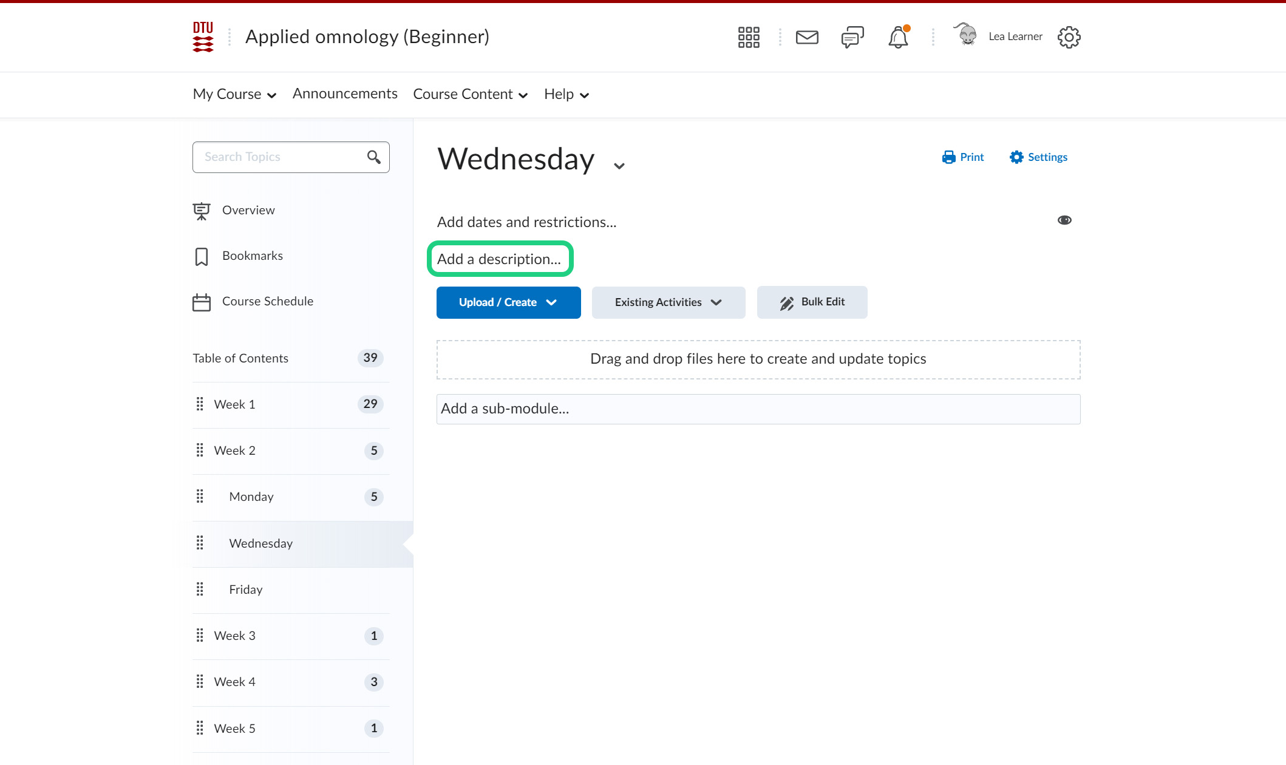Toggle module visibility eye icon
The image size is (1286, 765).
[1064, 220]
